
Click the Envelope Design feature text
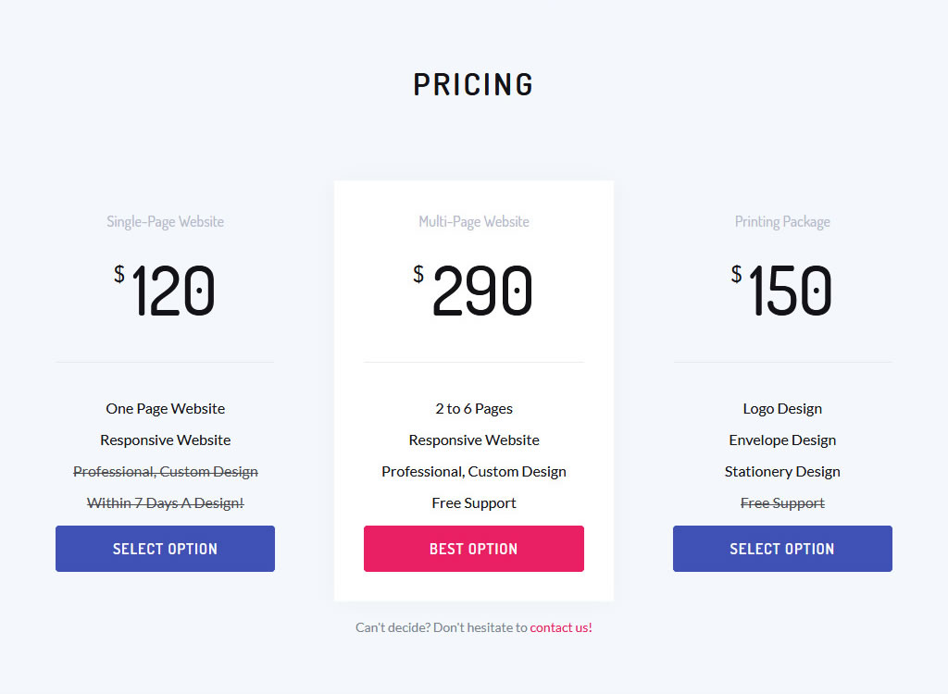click(x=782, y=440)
